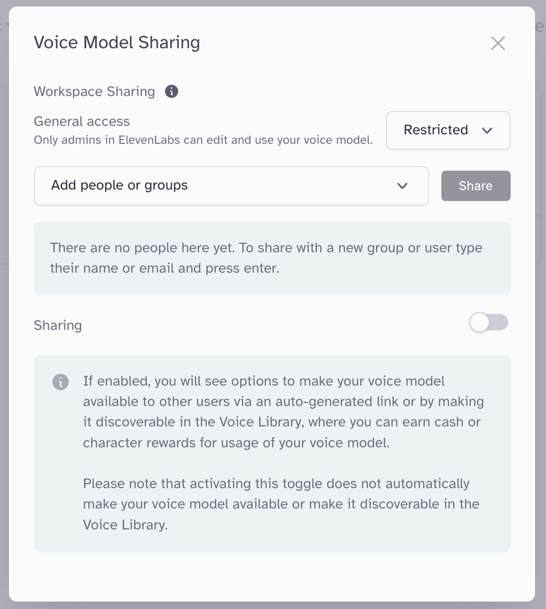Expand the Add people or groups chevron
The width and height of the screenshot is (546, 609).
[x=403, y=186]
